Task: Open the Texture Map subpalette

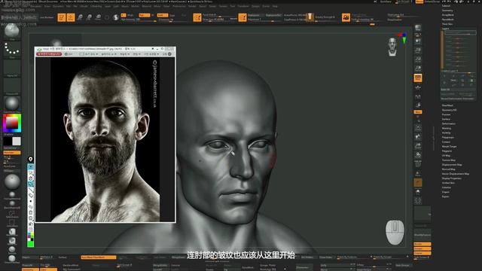Action: pyautogui.click(x=449, y=160)
